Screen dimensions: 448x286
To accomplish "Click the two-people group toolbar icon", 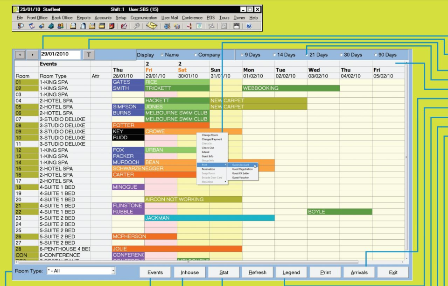I will click(60, 26).
